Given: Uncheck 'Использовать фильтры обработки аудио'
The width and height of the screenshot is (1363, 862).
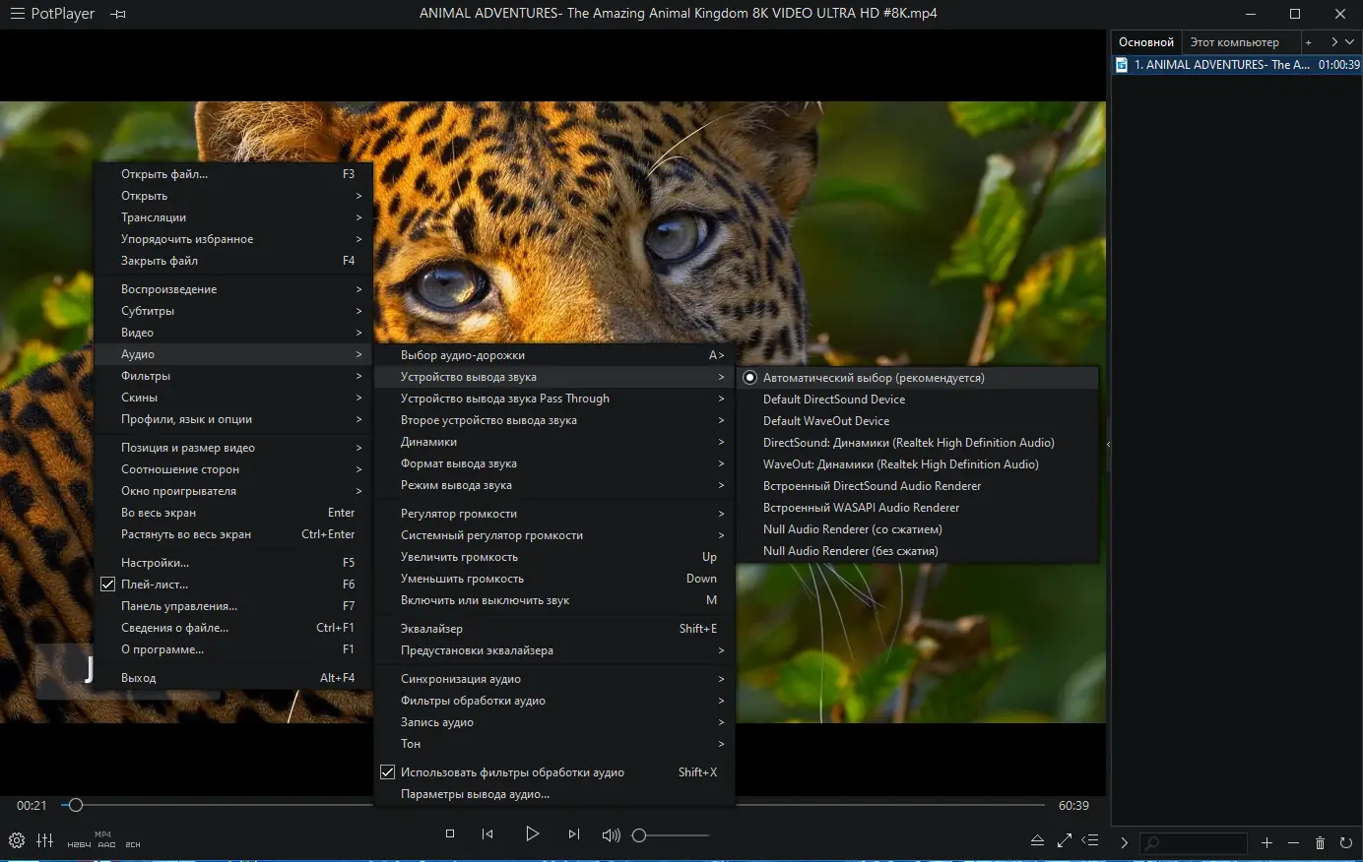Looking at the screenshot, I should (512, 772).
